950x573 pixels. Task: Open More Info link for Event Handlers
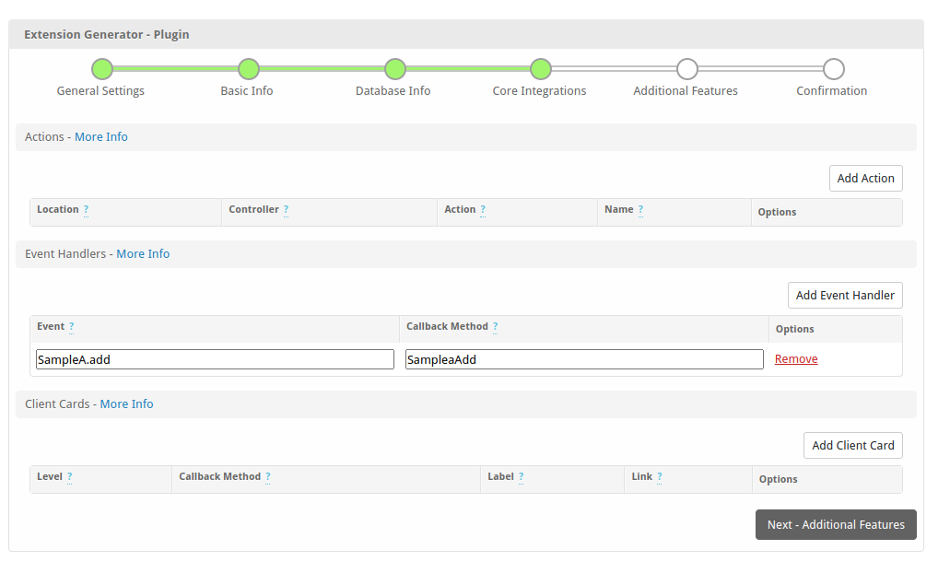coord(143,253)
